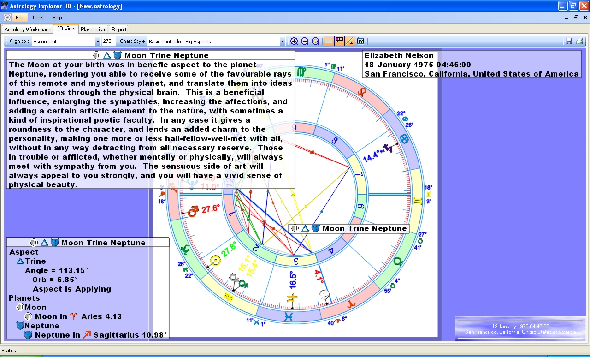
Task: Open the Report tab
Action: [x=119, y=30]
